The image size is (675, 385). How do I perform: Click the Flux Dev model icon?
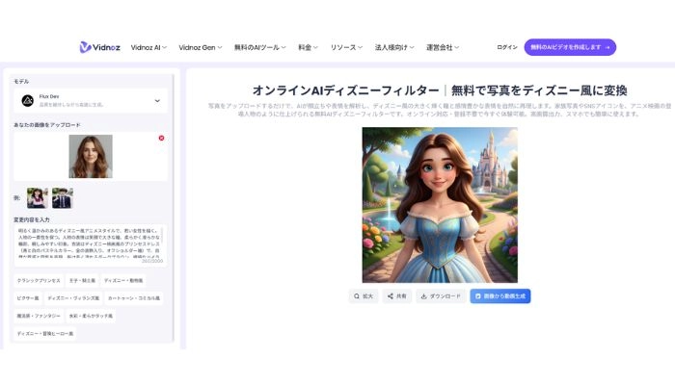coord(28,100)
